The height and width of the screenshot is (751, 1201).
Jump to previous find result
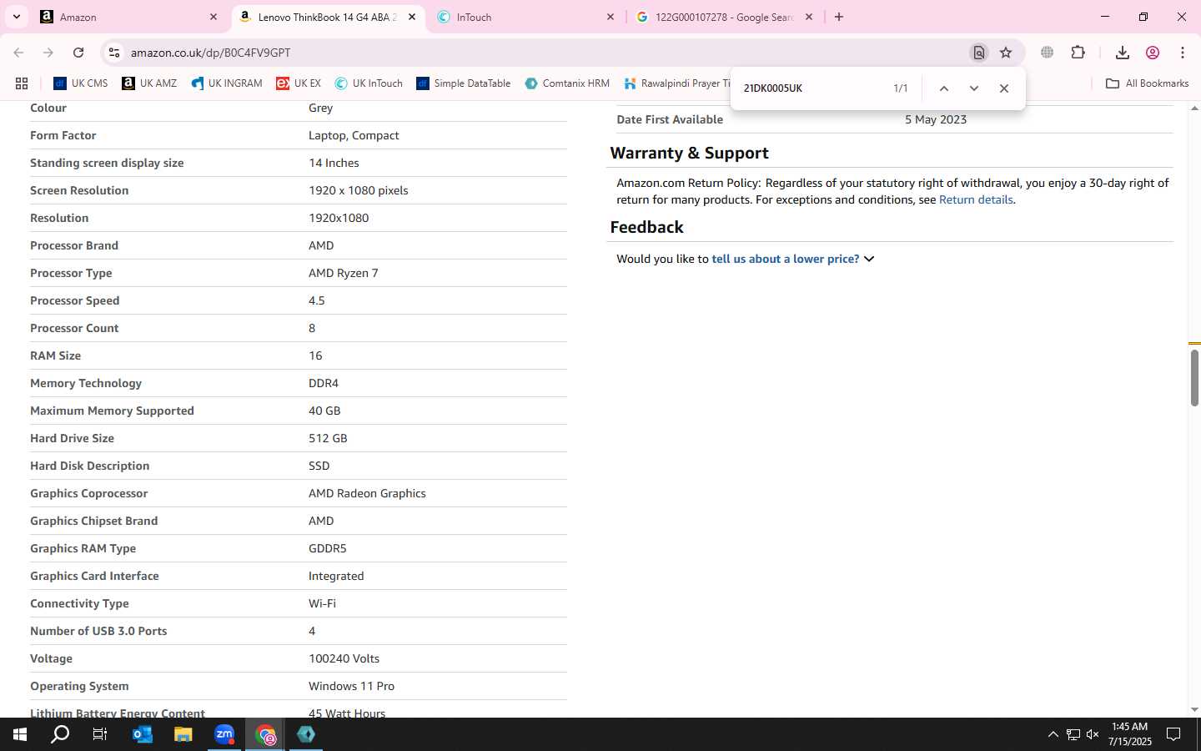[x=944, y=88]
